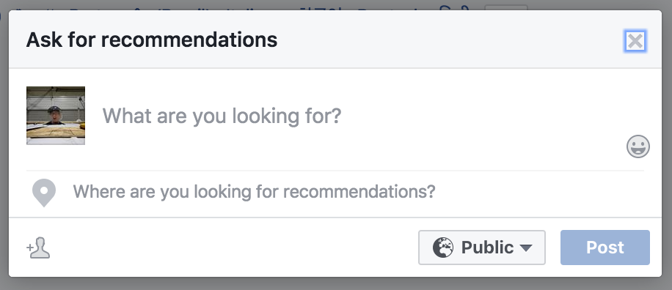
Task: Insert an emoji via the smiley face
Action: coord(638,146)
